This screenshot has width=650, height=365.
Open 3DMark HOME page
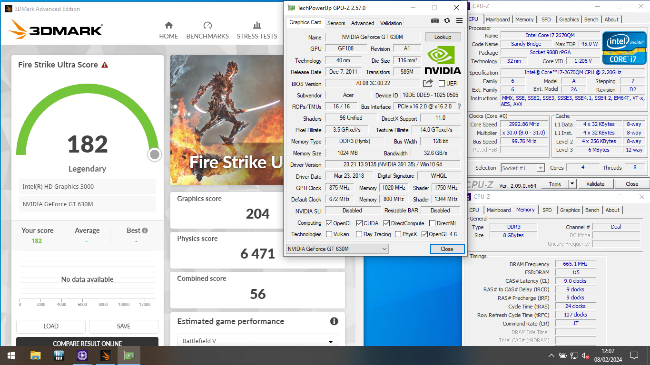(168, 30)
